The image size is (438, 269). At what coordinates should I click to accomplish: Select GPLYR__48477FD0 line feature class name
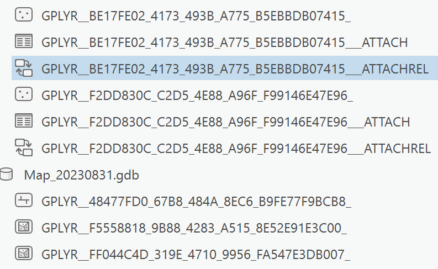196,202
